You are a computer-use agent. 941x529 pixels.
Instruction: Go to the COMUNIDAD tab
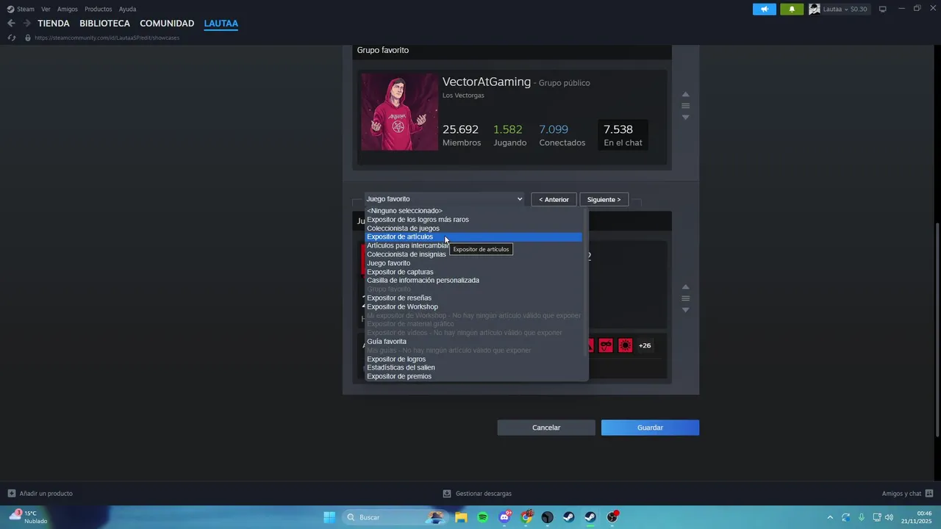tap(167, 24)
